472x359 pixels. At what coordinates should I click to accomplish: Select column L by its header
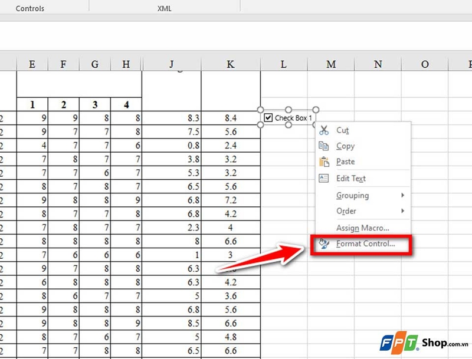coord(283,64)
